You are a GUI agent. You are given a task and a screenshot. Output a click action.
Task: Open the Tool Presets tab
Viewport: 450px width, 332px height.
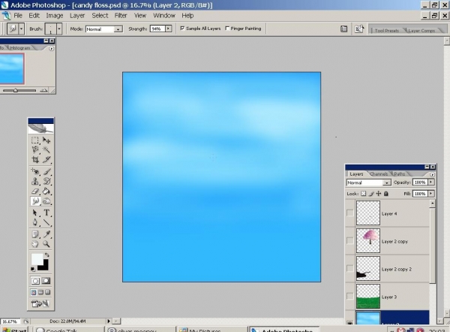click(x=386, y=31)
